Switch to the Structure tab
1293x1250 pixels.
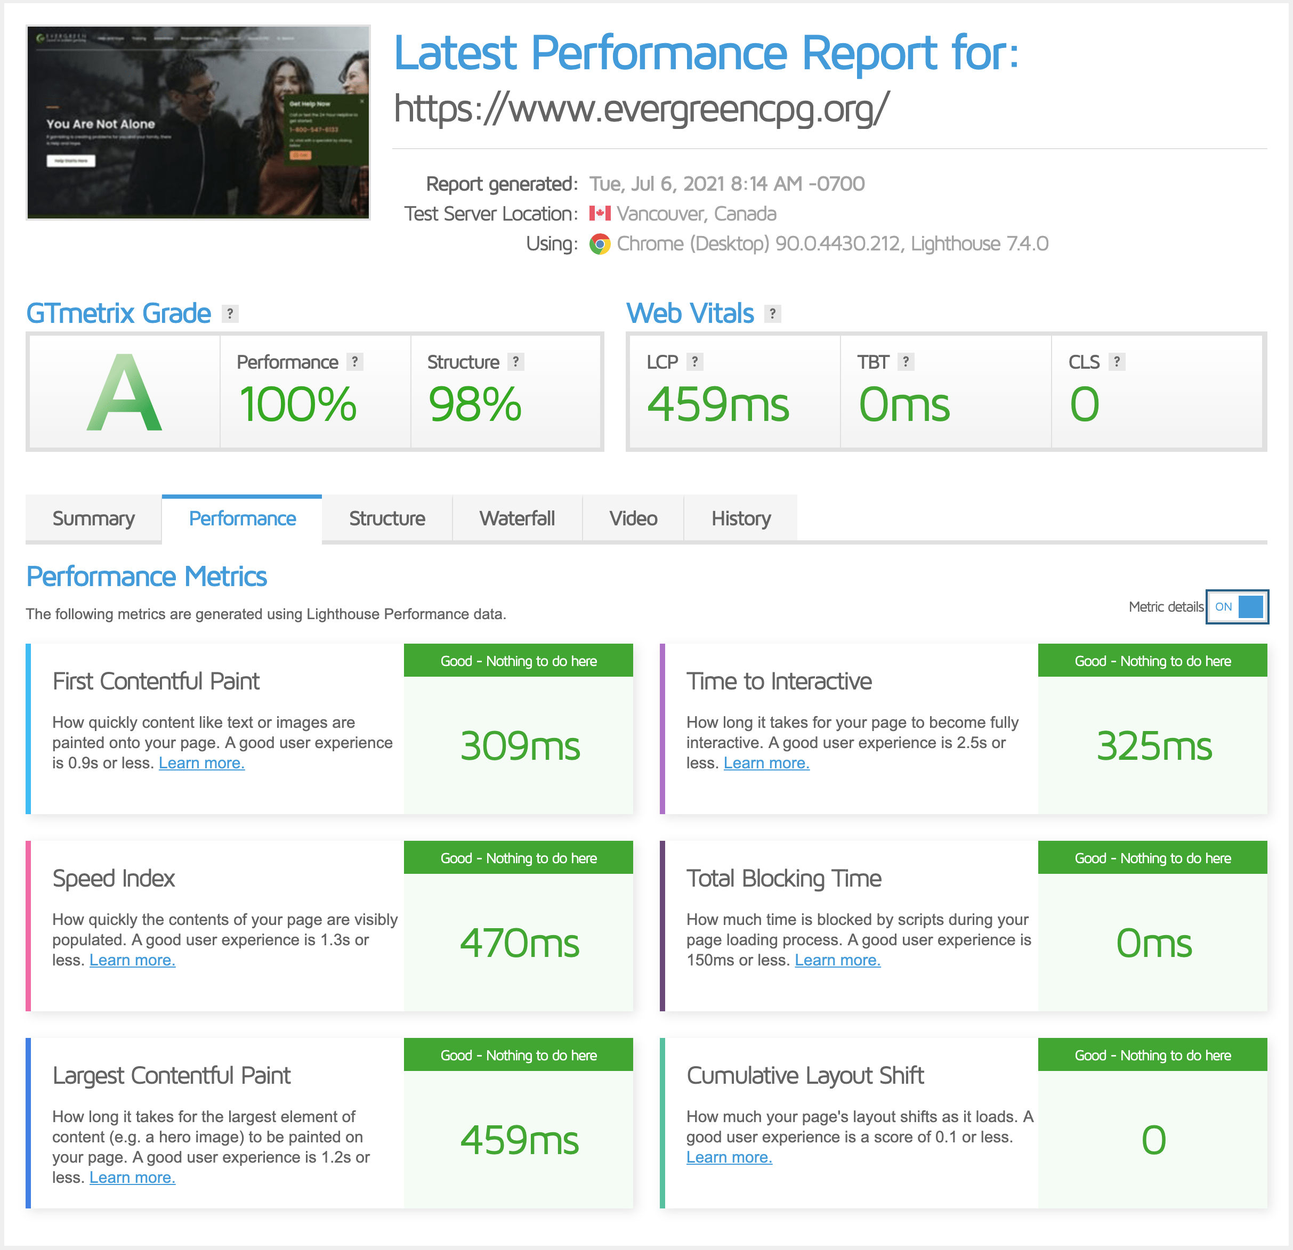(x=386, y=518)
